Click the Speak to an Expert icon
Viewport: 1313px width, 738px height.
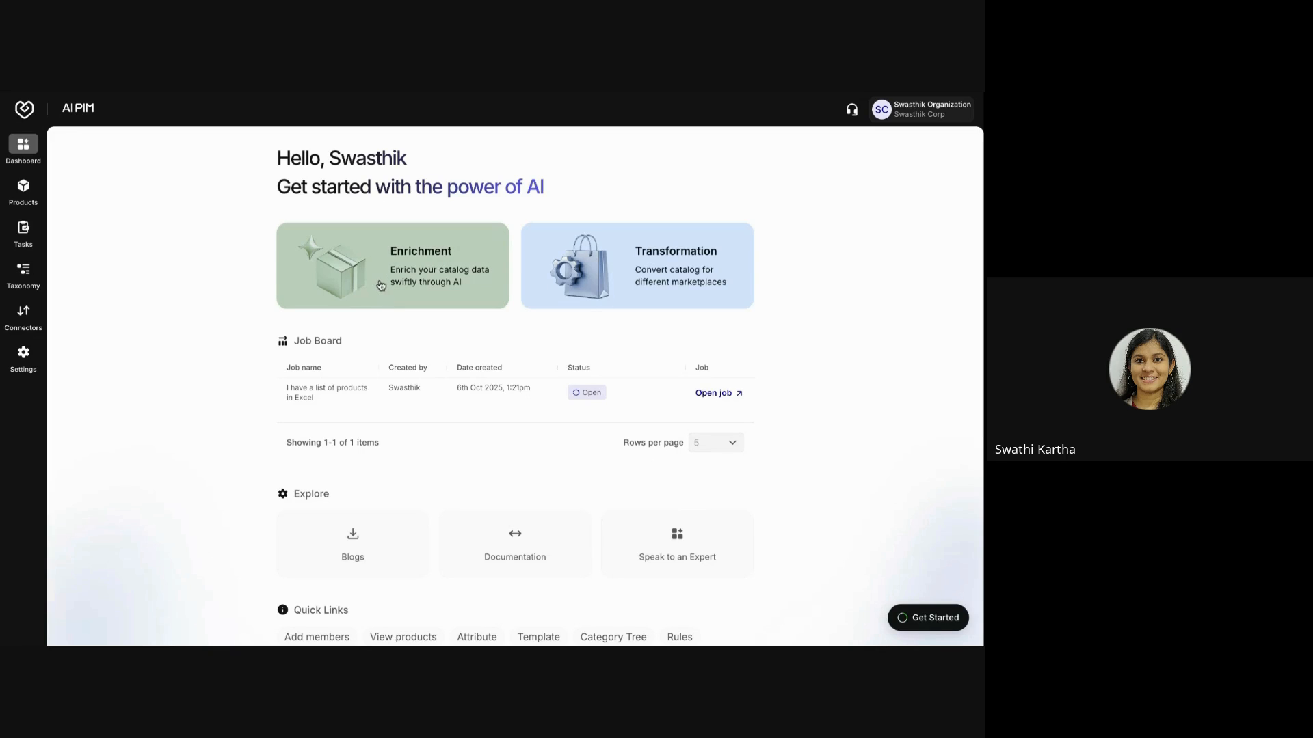(x=677, y=534)
